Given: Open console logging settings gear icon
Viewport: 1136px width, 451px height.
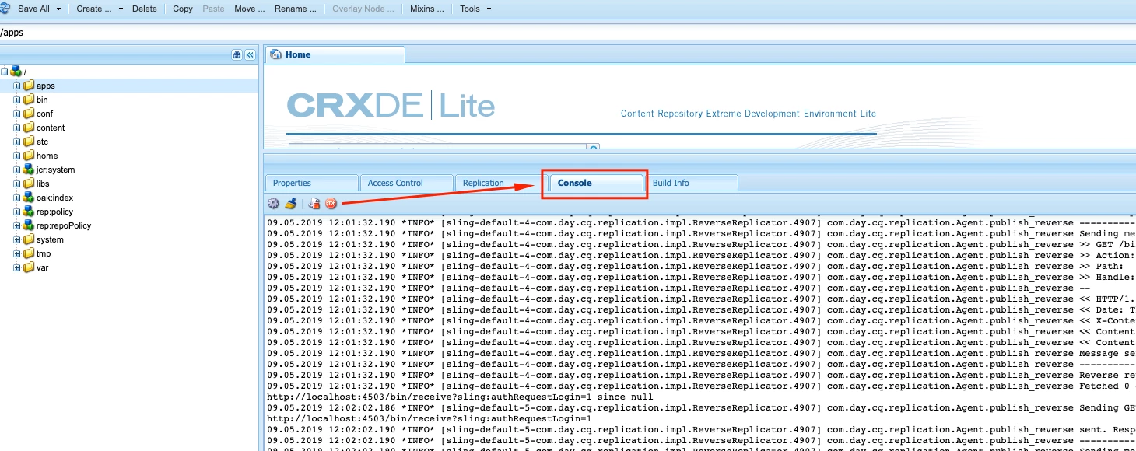Looking at the screenshot, I should pyautogui.click(x=273, y=203).
